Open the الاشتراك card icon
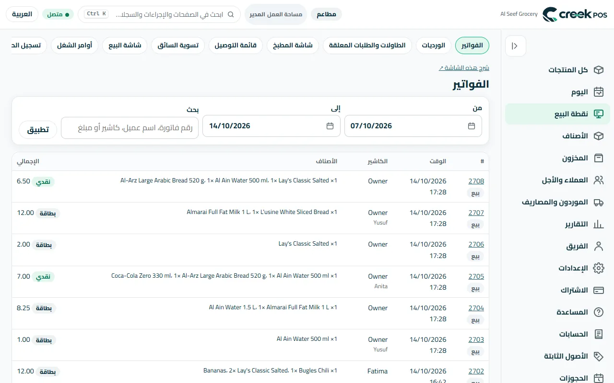The width and height of the screenshot is (614, 383). tap(598, 290)
